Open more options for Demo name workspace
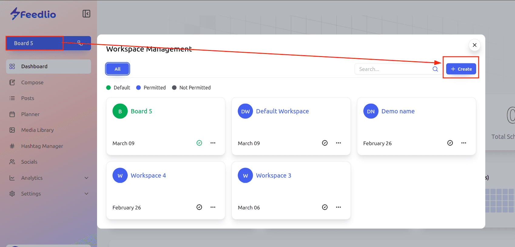 point(464,143)
